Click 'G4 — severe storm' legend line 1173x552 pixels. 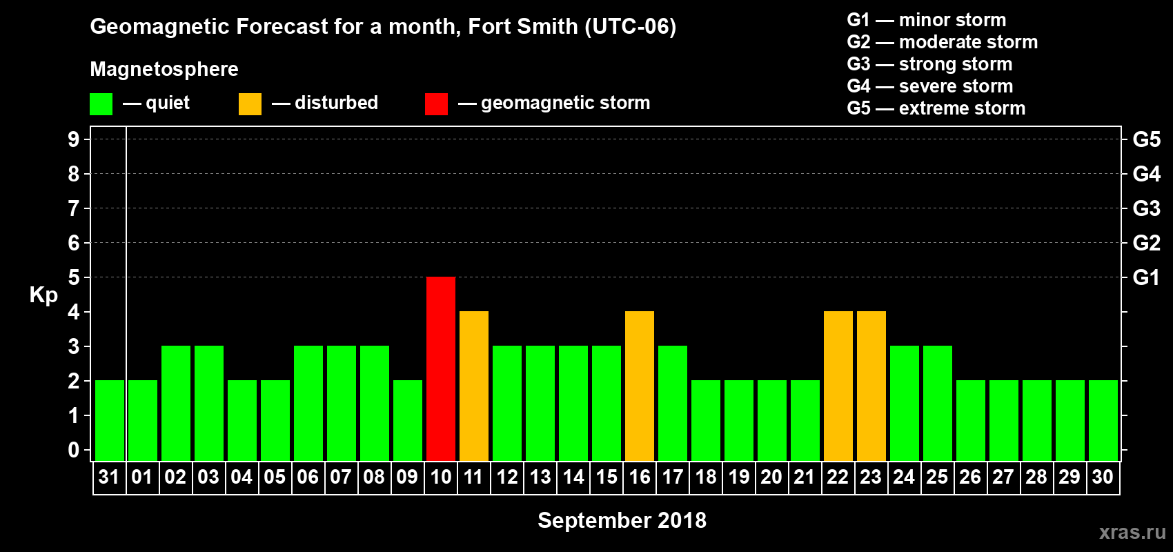(x=930, y=86)
